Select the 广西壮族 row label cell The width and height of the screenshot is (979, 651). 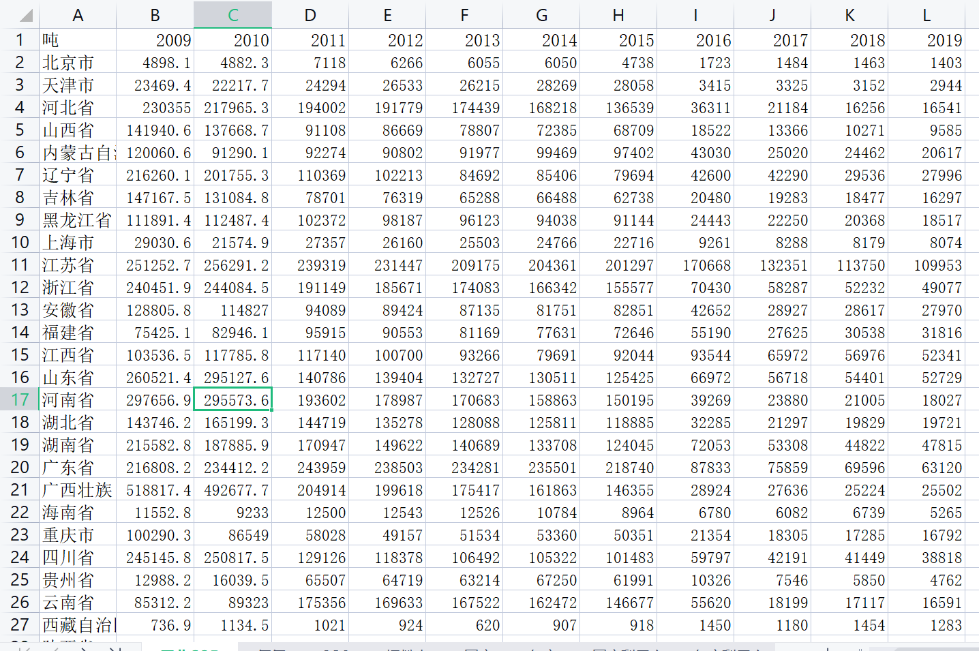pyautogui.click(x=78, y=490)
